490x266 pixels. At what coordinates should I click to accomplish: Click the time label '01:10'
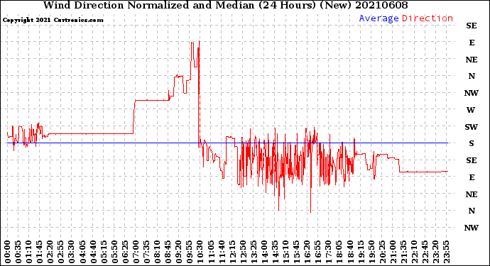point(29,252)
